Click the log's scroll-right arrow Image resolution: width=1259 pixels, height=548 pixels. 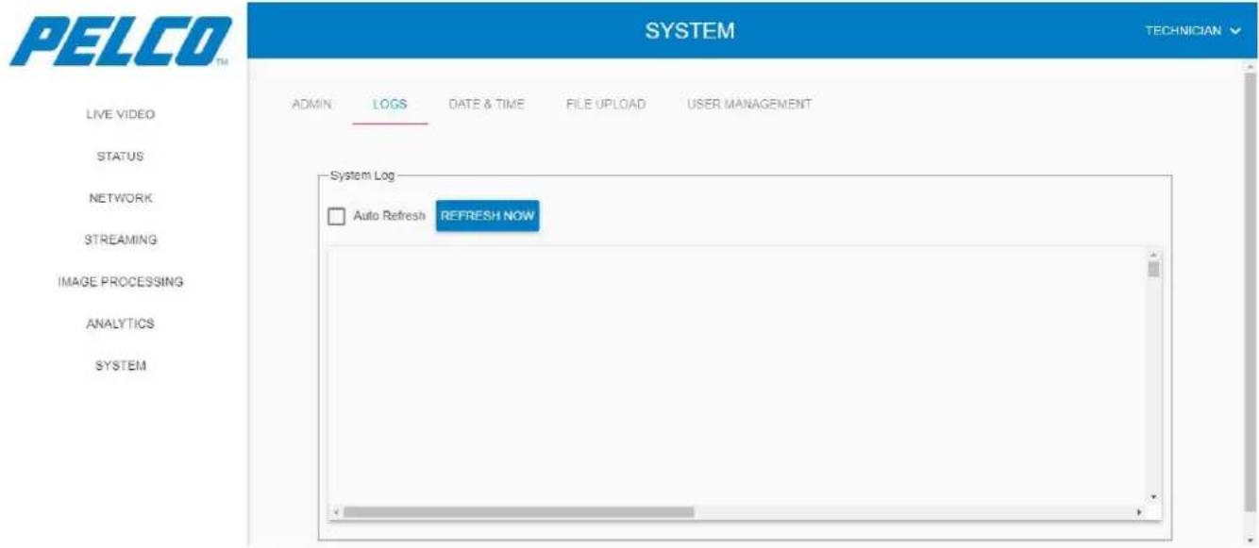tap(1139, 511)
